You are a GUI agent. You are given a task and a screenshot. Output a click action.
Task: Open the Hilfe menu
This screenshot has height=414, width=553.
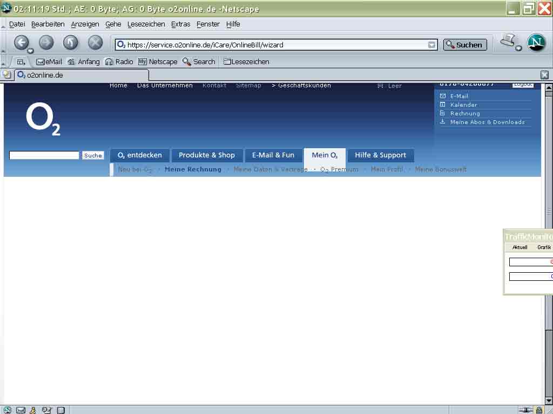[233, 24]
